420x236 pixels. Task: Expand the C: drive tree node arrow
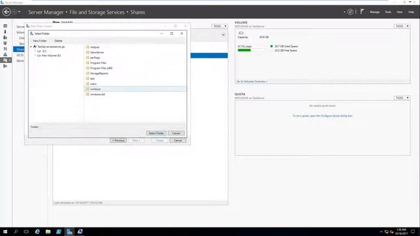tap(35, 51)
